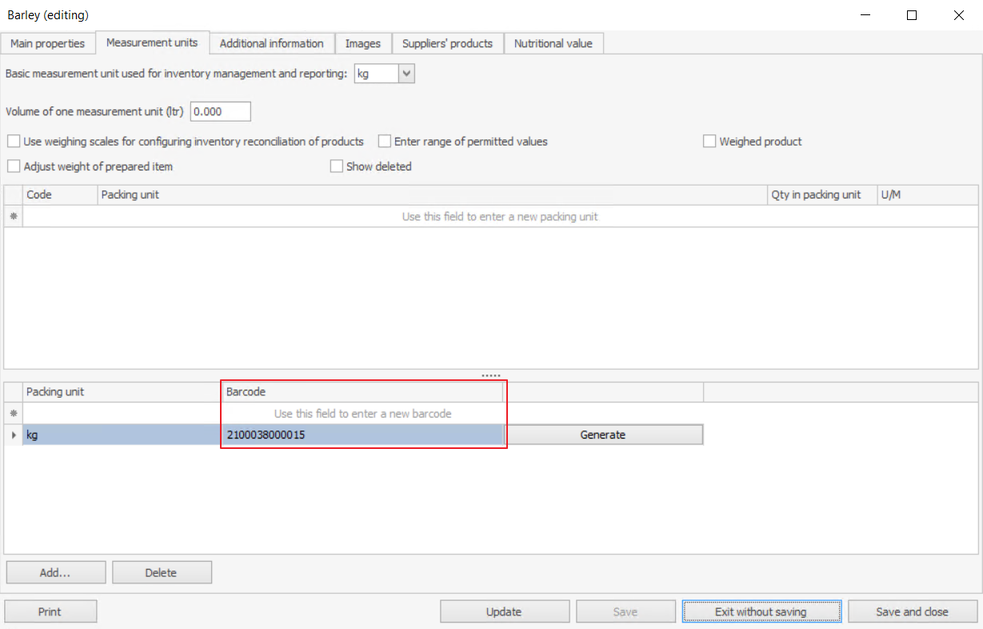The width and height of the screenshot is (983, 629).
Task: Expand the basic measurement unit dropdown
Action: pyautogui.click(x=406, y=74)
